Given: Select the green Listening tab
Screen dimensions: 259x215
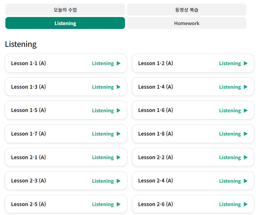Looking at the screenshot, I should [x=65, y=23].
